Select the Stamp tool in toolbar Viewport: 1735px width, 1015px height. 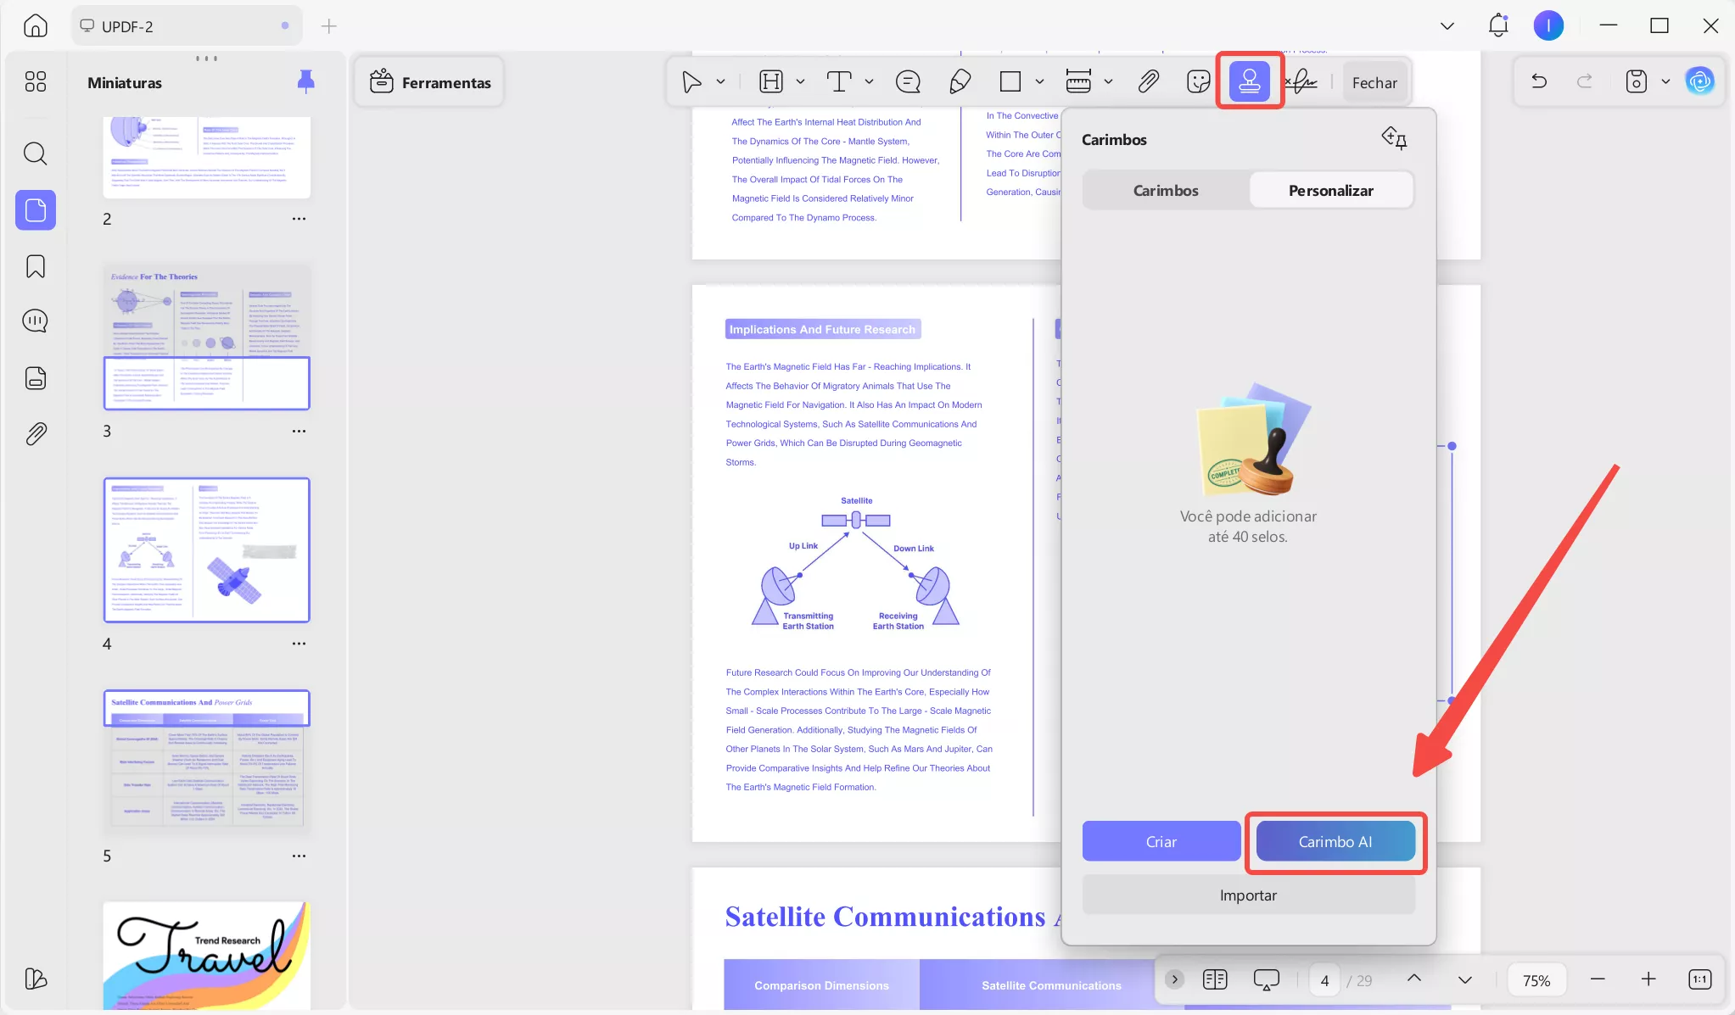point(1249,81)
